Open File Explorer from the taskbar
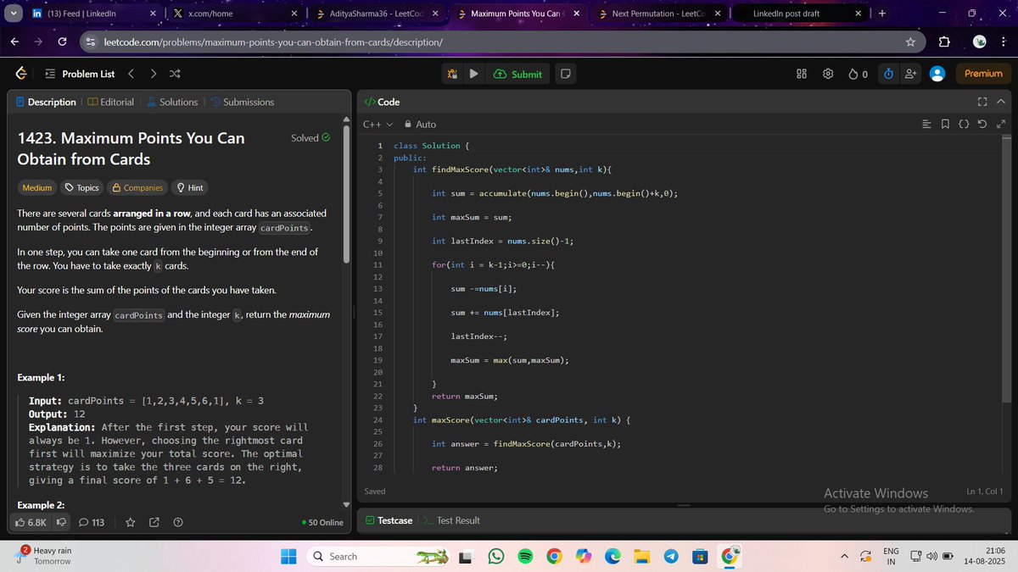1018x572 pixels. click(640, 557)
